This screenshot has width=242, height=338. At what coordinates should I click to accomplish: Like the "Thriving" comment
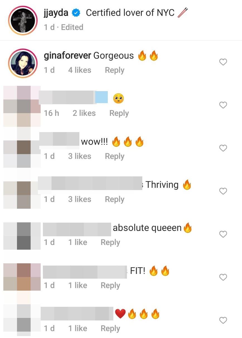pos(223,191)
